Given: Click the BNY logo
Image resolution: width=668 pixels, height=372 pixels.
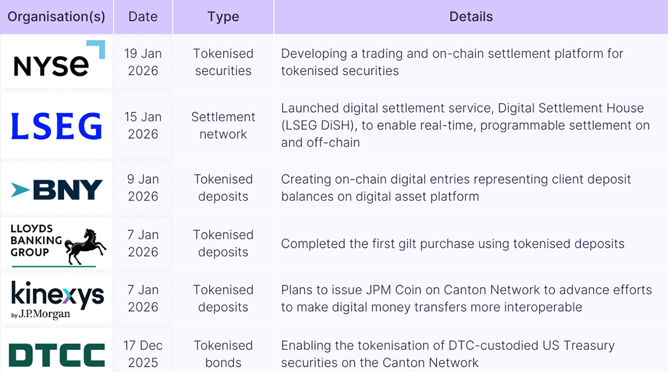Looking at the screenshot, I should tap(56, 189).
